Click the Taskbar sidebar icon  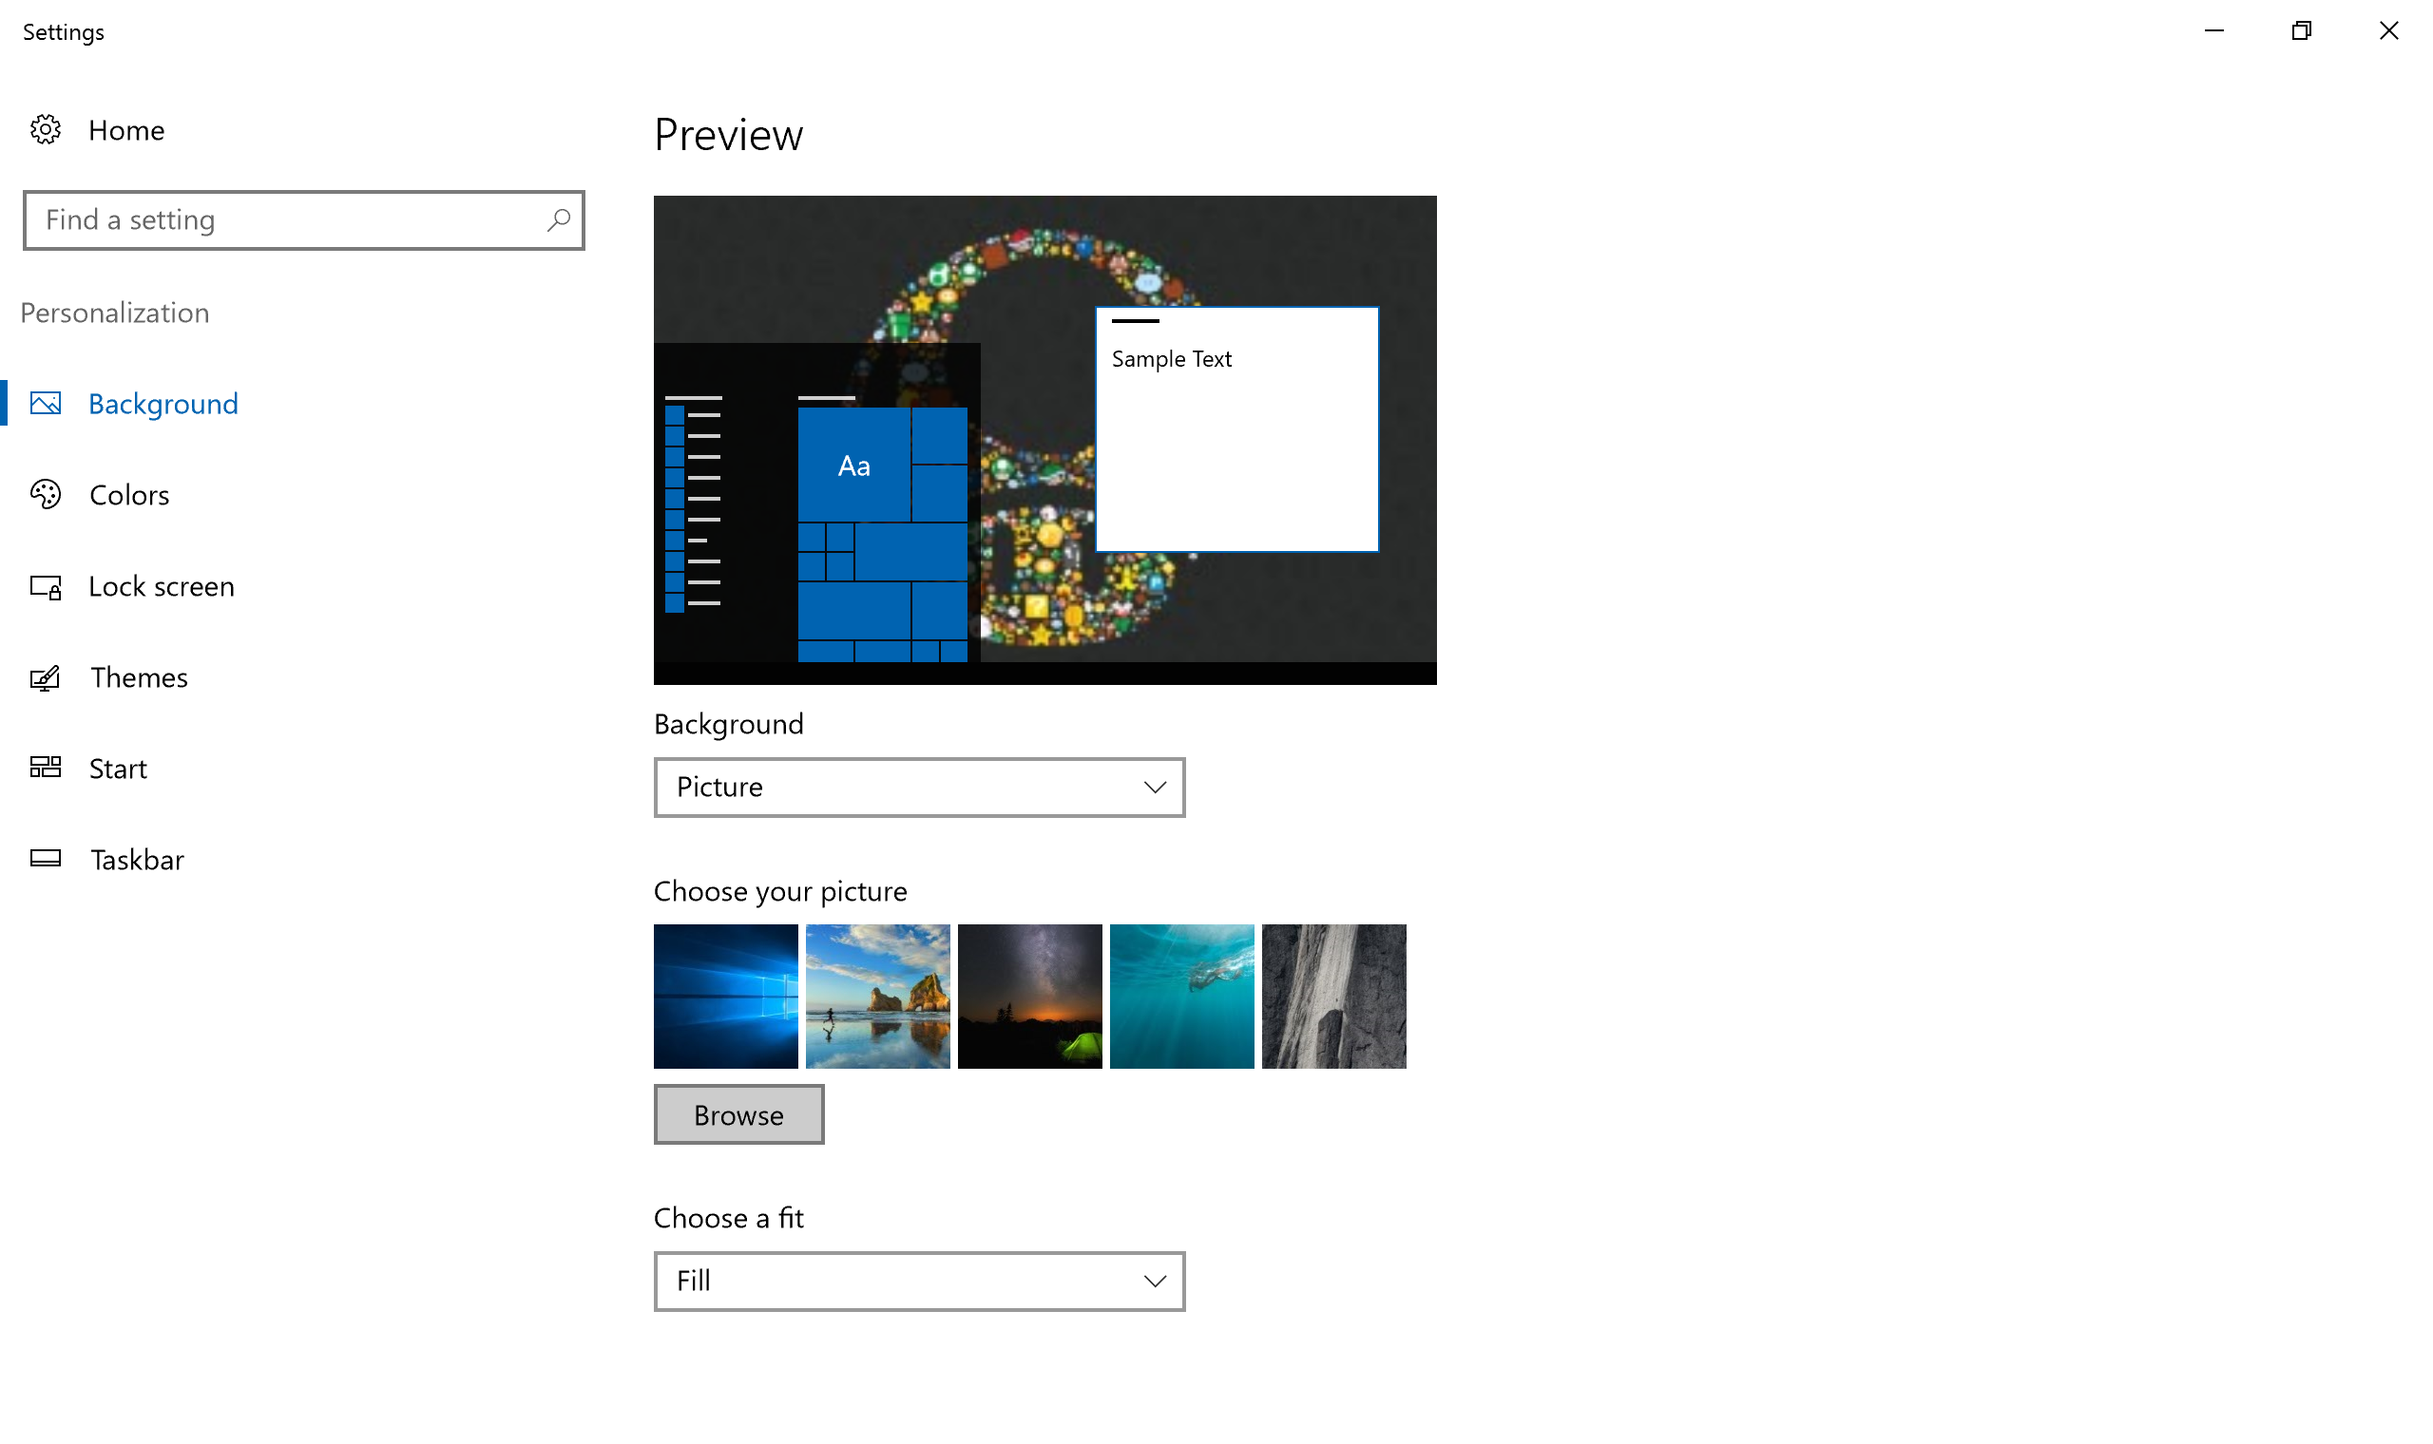tap(47, 860)
